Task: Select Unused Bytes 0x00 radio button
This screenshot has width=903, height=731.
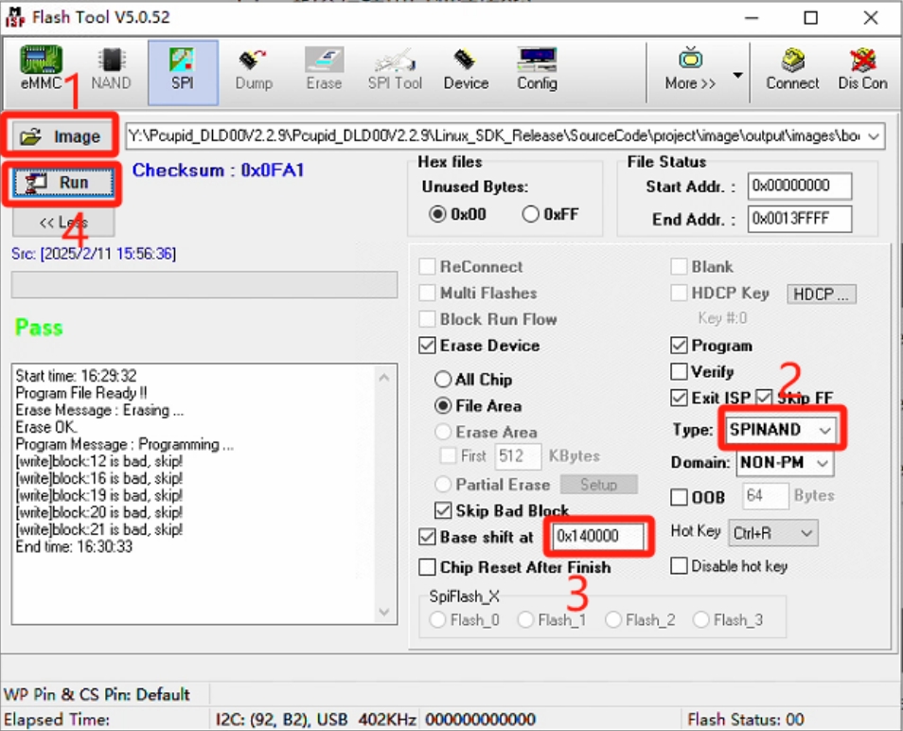Action: pyautogui.click(x=437, y=214)
